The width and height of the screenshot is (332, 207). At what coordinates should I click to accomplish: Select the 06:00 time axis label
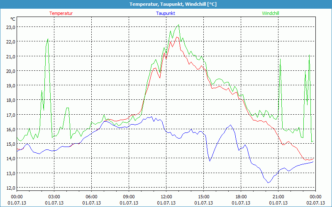click(92, 197)
